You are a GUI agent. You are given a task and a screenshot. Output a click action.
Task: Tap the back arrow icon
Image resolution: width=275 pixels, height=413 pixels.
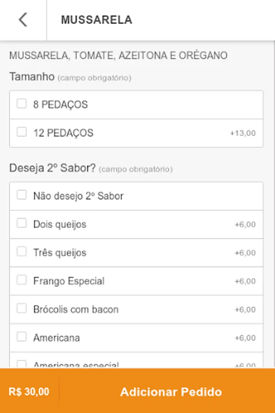coord(23,20)
